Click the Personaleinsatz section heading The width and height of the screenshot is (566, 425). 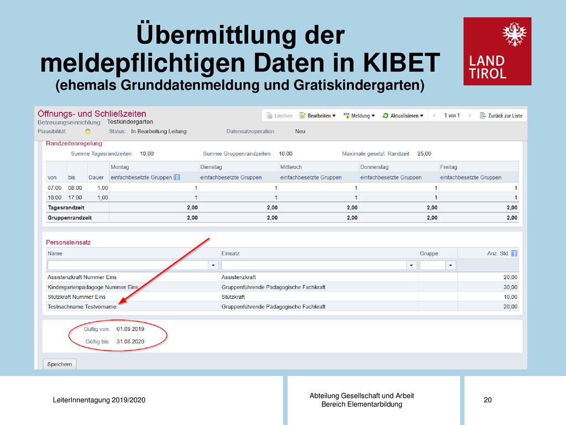pyautogui.click(x=68, y=242)
